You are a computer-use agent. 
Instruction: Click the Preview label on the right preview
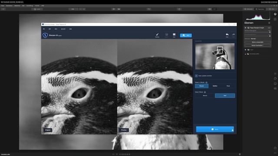coord(124,130)
